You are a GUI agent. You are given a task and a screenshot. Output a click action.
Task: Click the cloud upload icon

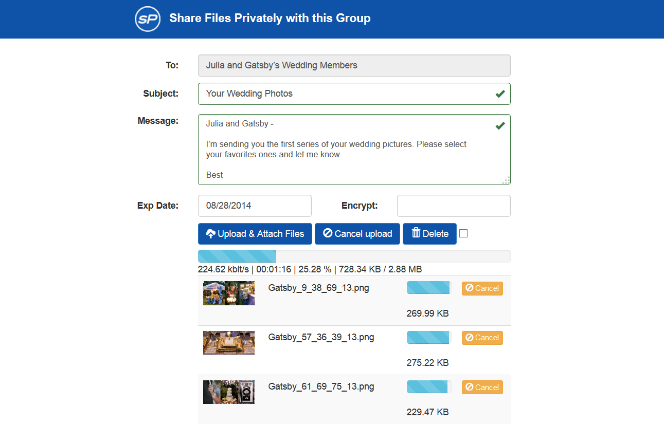[x=210, y=234]
